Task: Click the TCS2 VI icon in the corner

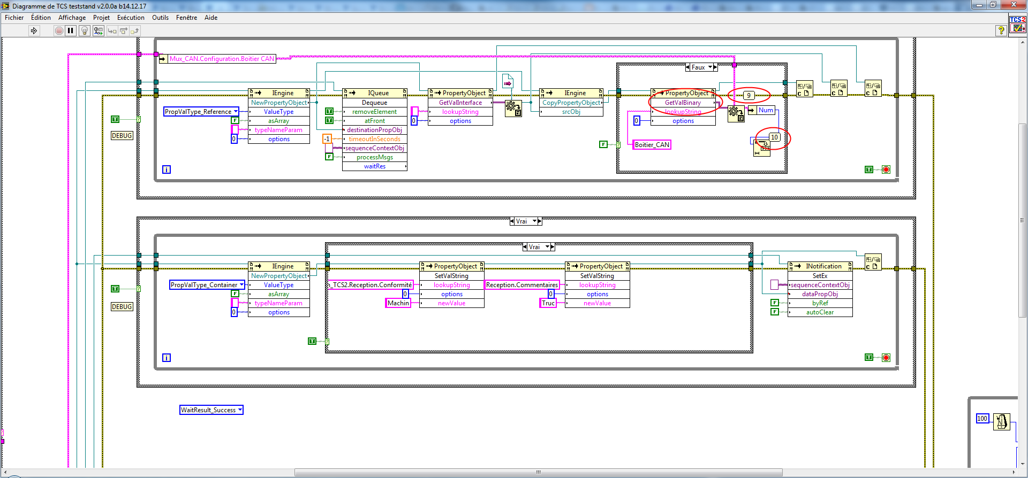Action: (1017, 24)
